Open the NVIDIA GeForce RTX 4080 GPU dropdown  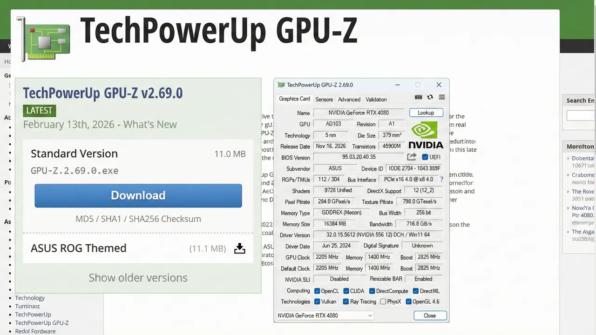coord(325,315)
